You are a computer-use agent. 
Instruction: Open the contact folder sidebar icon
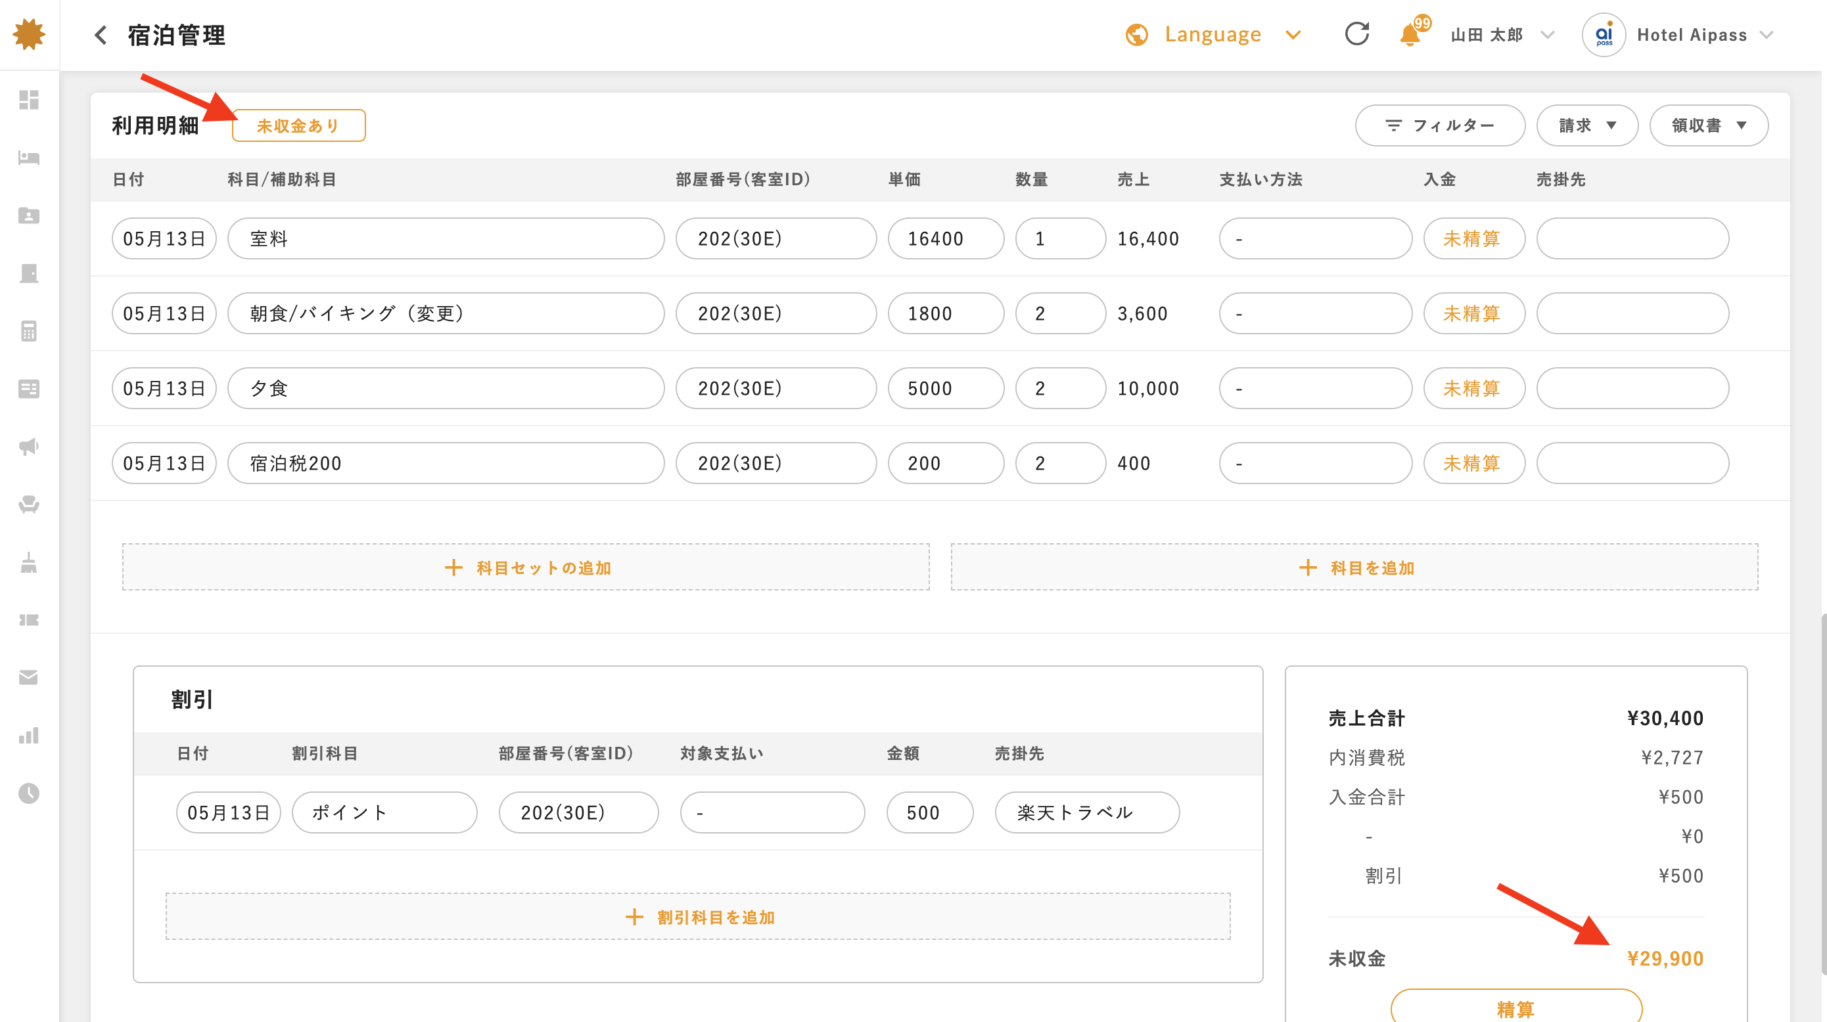click(x=29, y=215)
